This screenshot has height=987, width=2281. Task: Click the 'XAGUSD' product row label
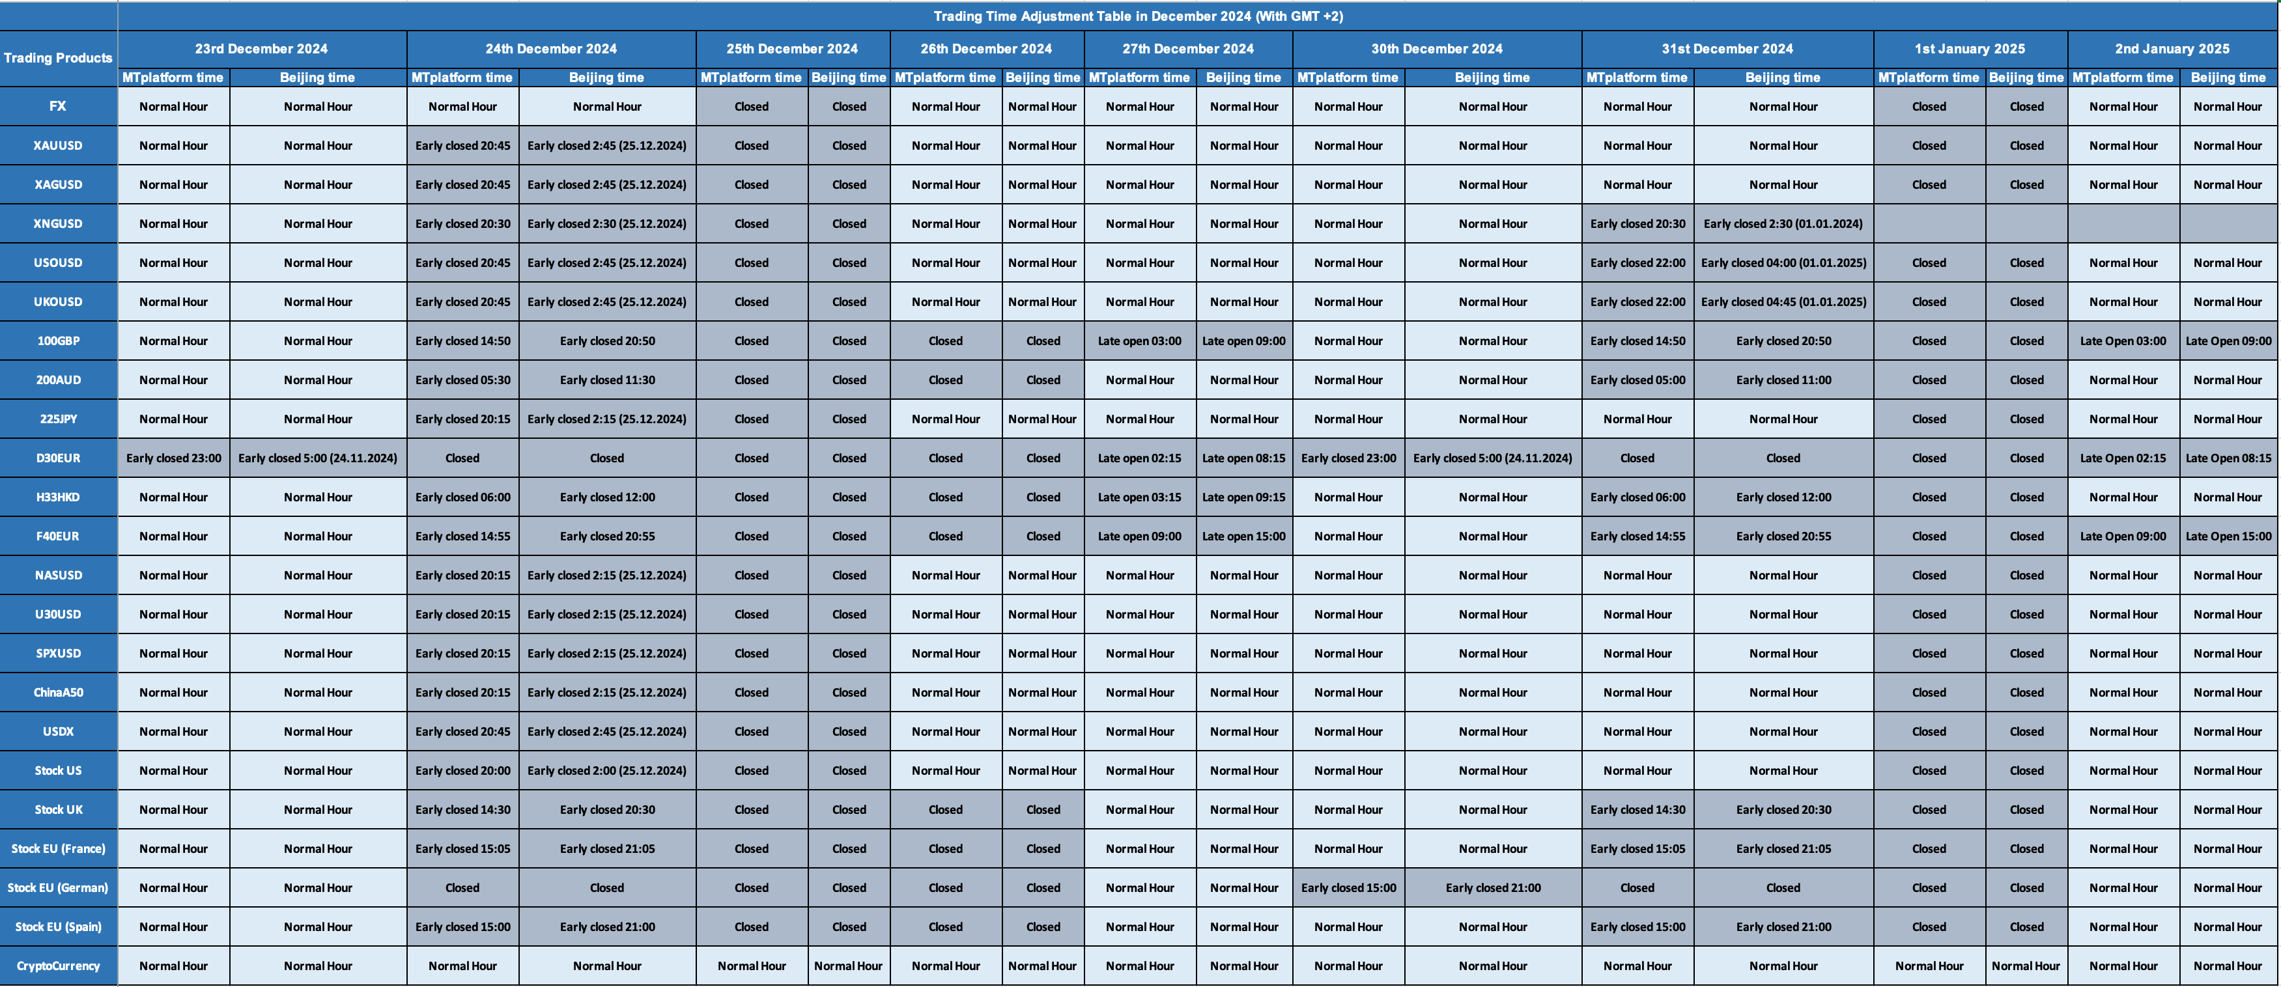point(59,184)
